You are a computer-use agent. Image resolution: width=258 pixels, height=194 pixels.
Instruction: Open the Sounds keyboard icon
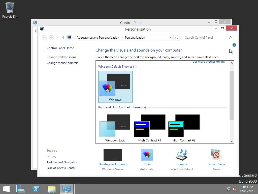(x=182, y=155)
